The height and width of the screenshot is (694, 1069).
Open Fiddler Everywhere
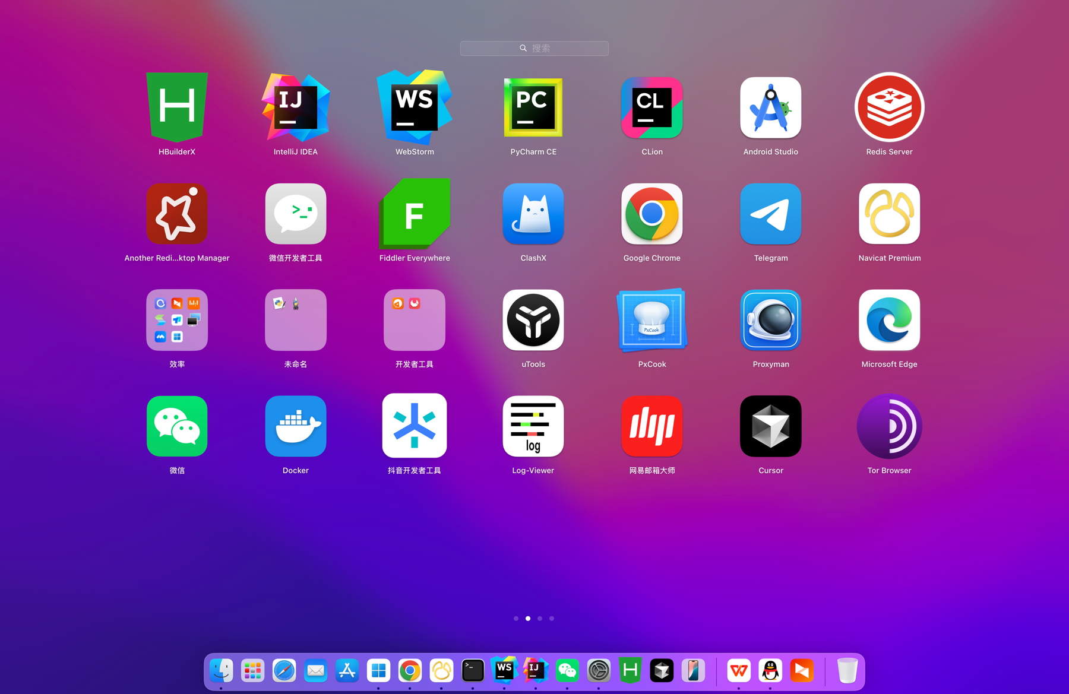pyautogui.click(x=415, y=214)
